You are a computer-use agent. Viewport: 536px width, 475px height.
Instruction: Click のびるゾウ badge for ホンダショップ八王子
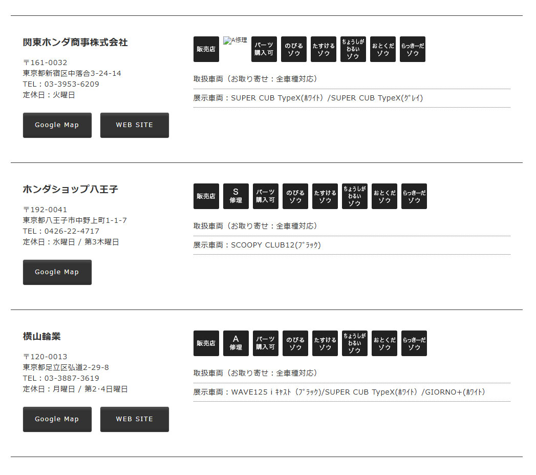coord(295,196)
